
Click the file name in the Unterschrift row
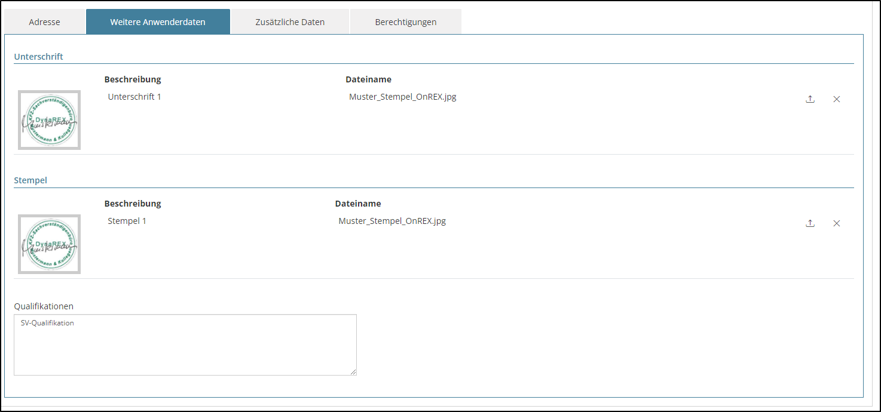pyautogui.click(x=402, y=97)
